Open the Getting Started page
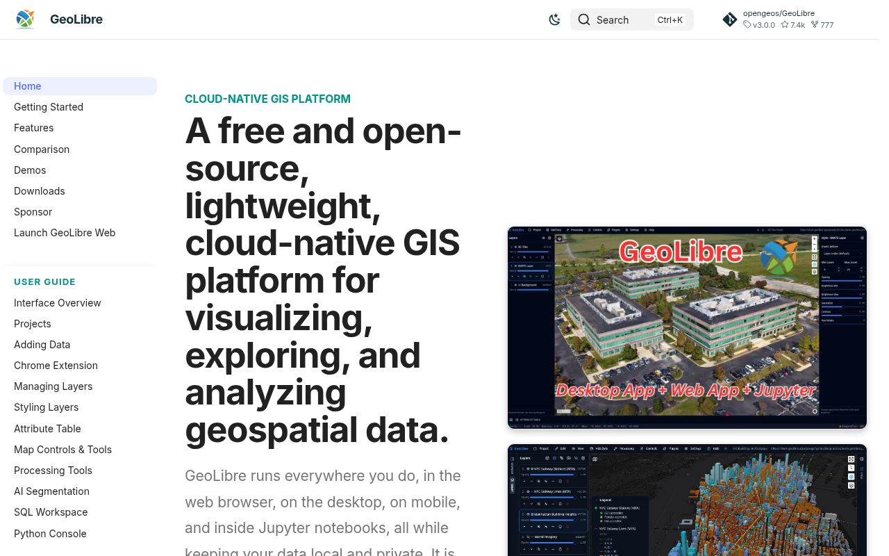 click(49, 107)
